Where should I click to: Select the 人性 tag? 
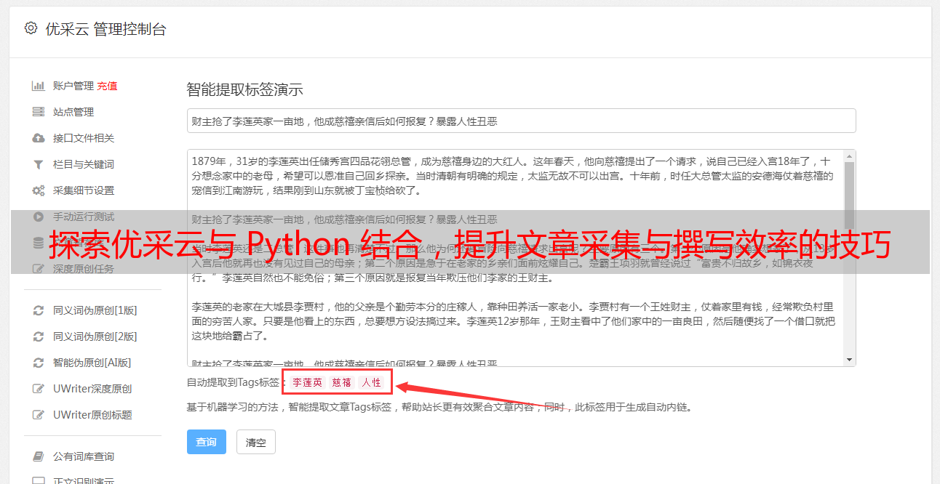click(372, 382)
